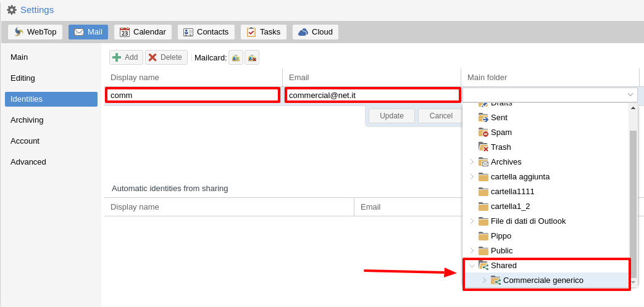
Task: Switch to the Mail settings tab
Action: (88, 32)
